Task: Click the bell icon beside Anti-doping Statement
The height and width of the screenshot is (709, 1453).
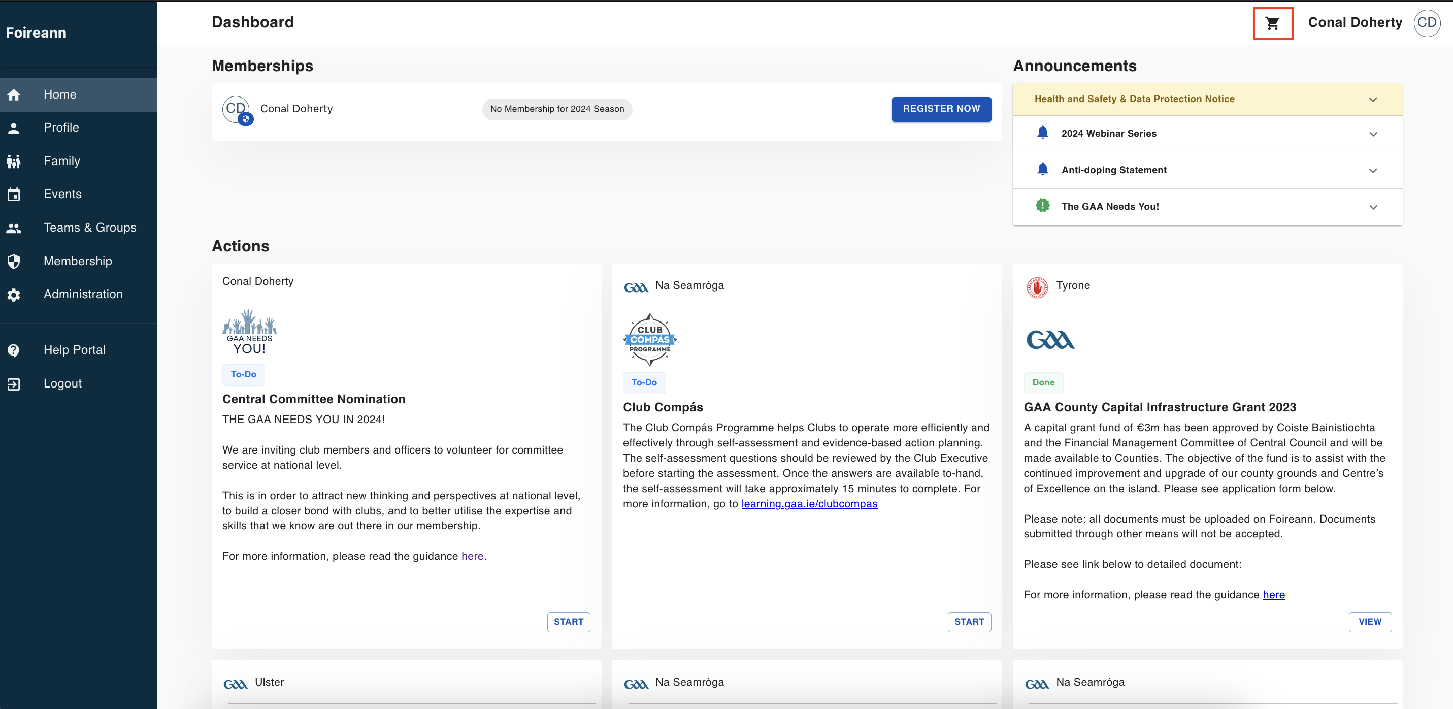Action: click(x=1042, y=169)
